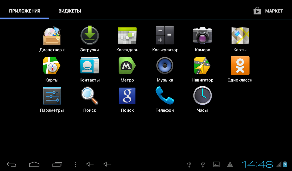
Task: Open the warning triangle notification
Action: [x=230, y=164]
